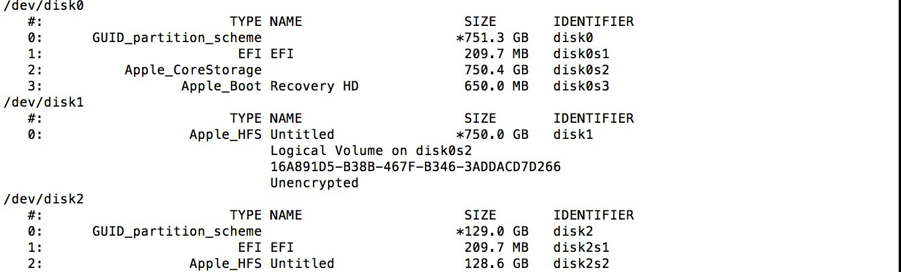Image resolution: width=901 pixels, height=272 pixels.
Task: Click the Logical Volume on disk0s2 line
Action: (x=371, y=151)
